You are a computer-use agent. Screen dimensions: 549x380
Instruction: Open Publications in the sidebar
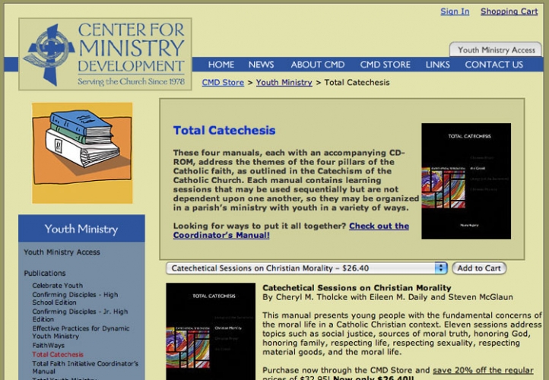click(45, 274)
